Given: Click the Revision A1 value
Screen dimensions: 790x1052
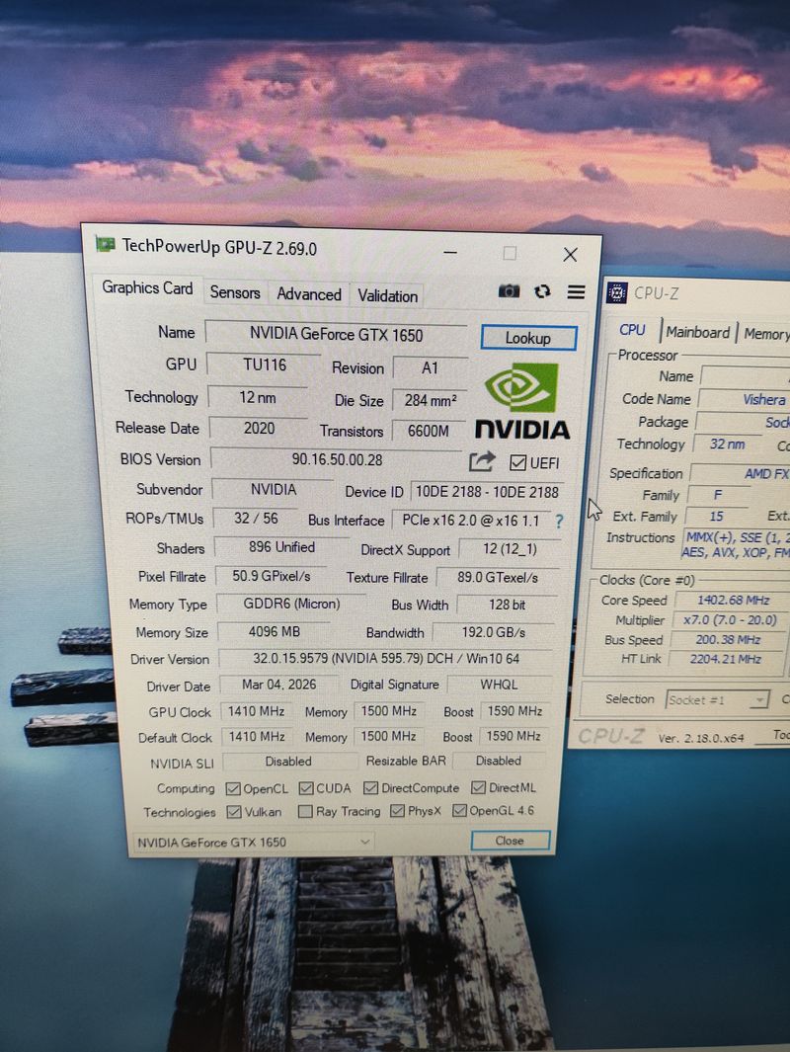Looking at the screenshot, I should 430,367.
